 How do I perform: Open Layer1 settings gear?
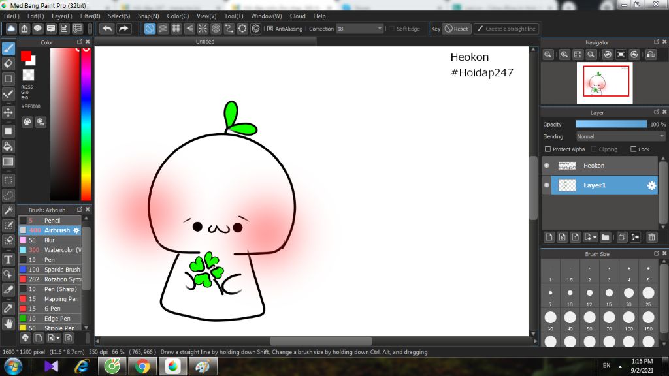(651, 185)
